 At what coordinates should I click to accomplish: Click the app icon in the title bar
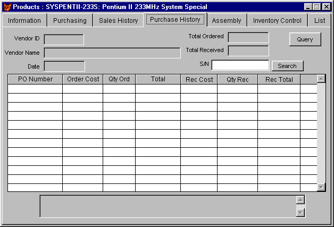(x=7, y=7)
